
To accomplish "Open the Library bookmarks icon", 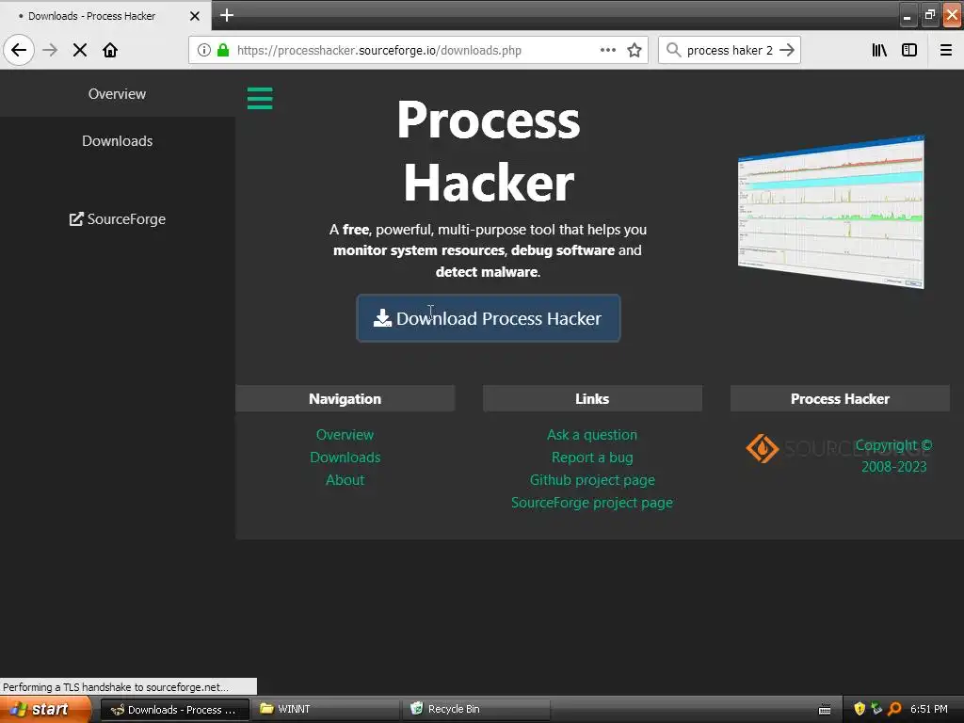I will 879,50.
